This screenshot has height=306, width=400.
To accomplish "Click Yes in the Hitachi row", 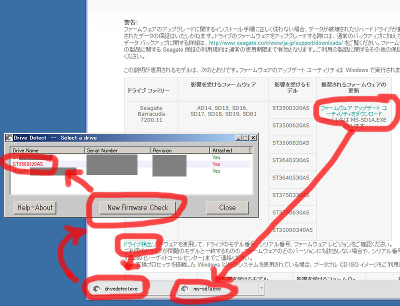I will point(216,171).
